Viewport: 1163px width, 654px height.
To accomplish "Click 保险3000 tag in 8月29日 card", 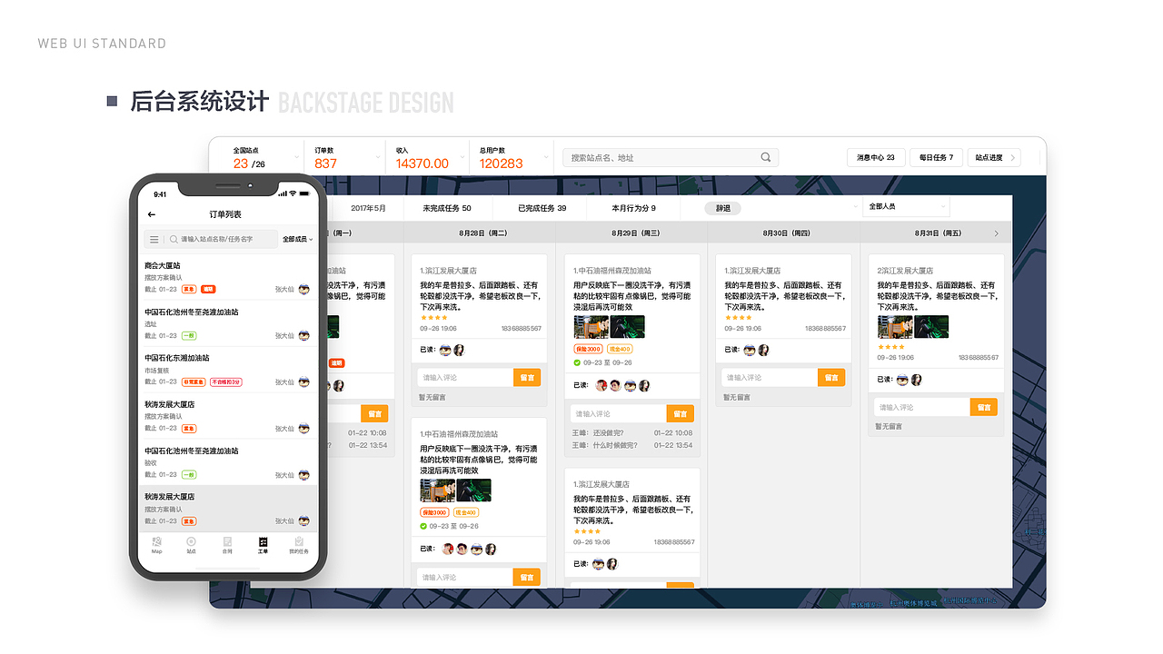I will [x=588, y=349].
